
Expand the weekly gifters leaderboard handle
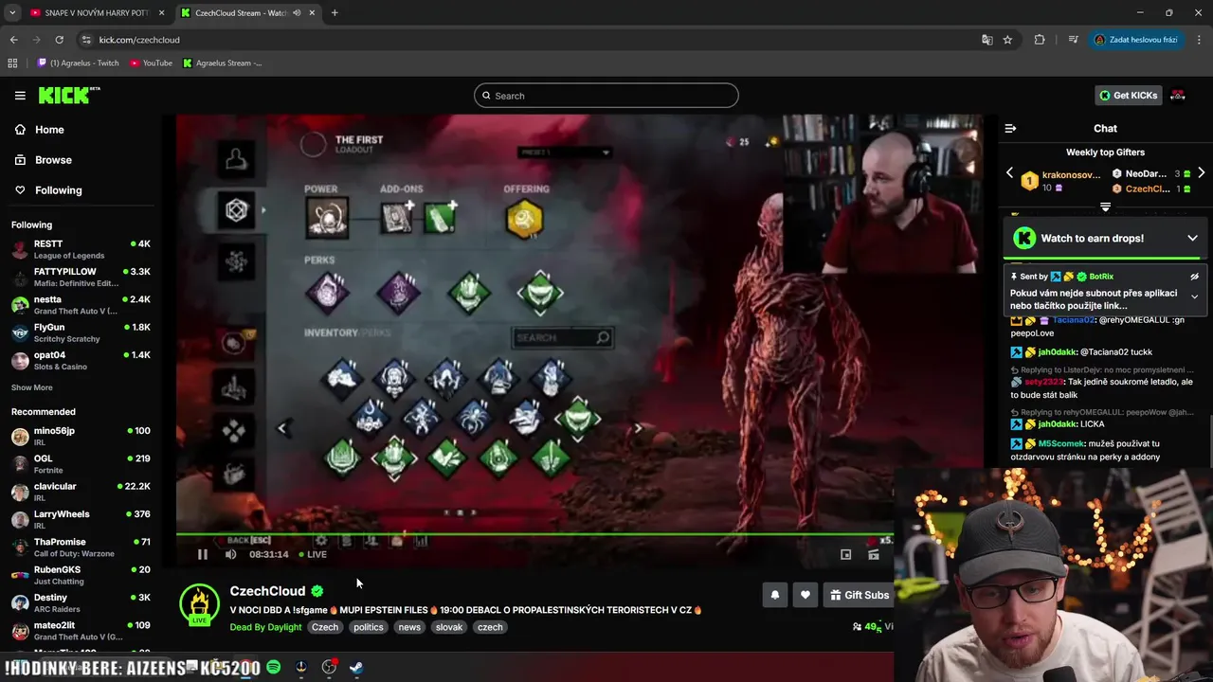[x=1105, y=206]
